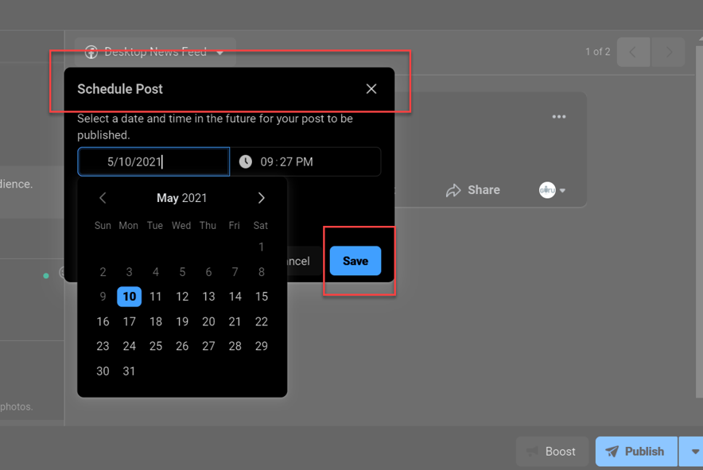Save the scheduled post
The width and height of the screenshot is (703, 470).
coord(355,260)
